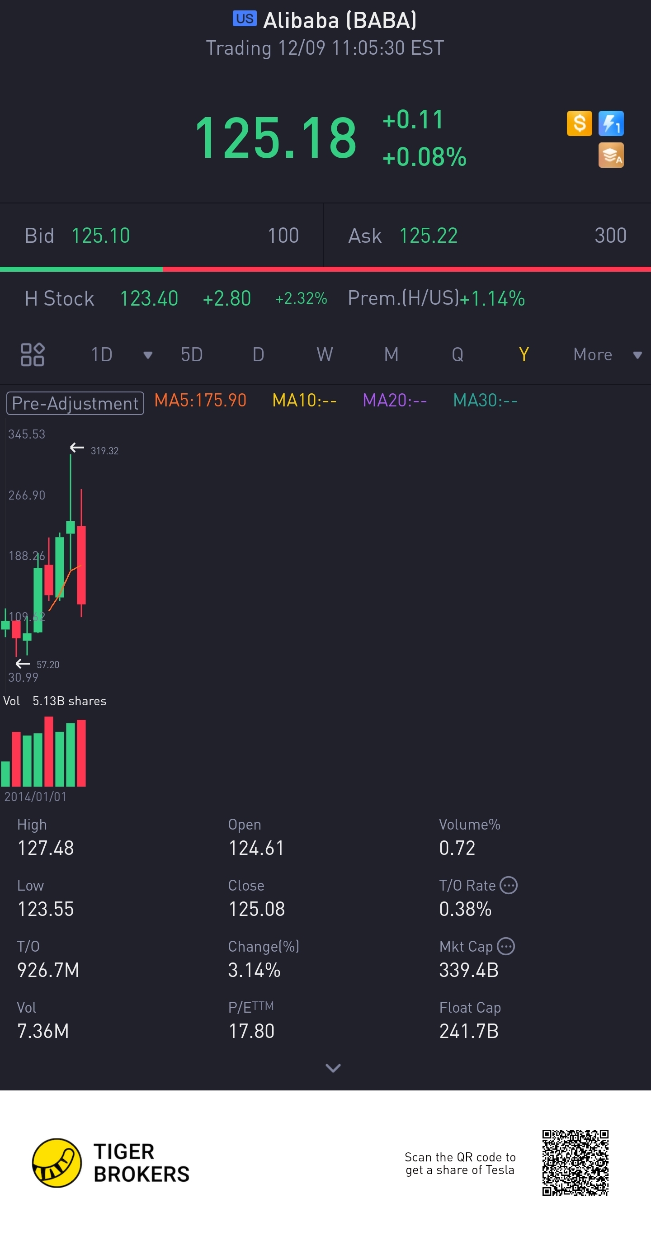Toggle the MA5 indicator label

pyautogui.click(x=200, y=400)
